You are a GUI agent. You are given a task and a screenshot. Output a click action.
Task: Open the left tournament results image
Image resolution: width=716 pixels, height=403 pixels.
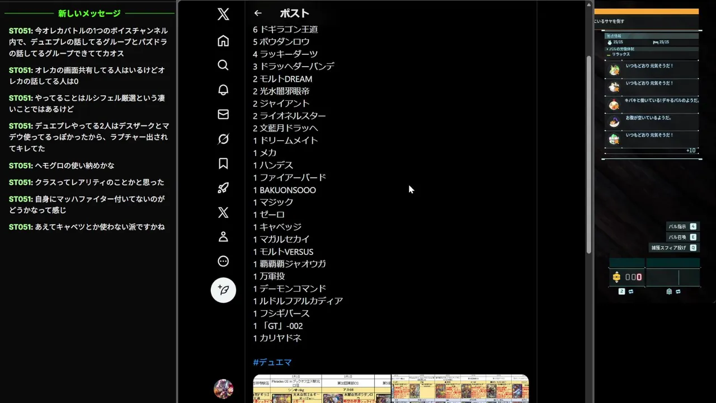click(322, 388)
